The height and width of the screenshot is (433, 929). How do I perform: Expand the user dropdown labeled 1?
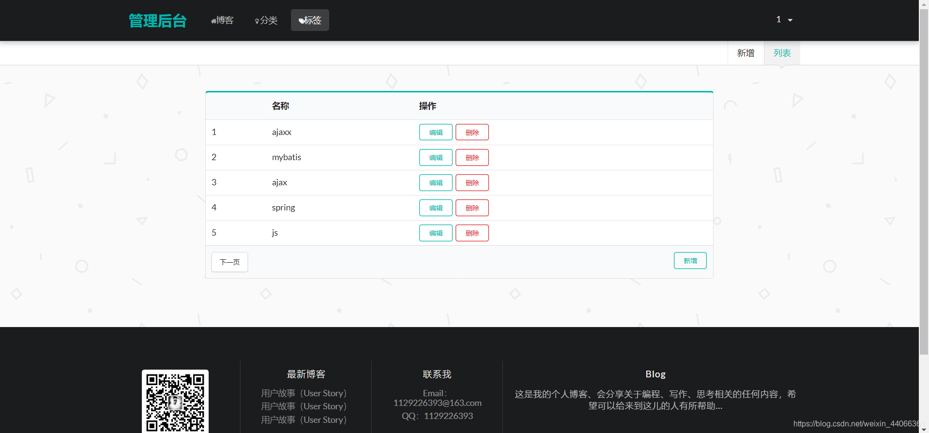pyautogui.click(x=784, y=20)
